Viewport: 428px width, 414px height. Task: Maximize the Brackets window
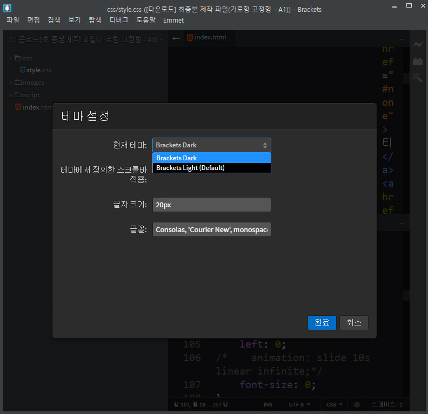pyautogui.click(x=409, y=5)
